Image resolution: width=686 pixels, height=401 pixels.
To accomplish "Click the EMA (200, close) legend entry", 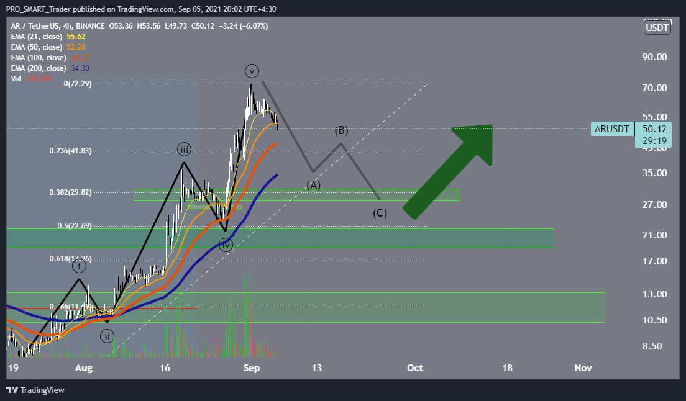I will pos(50,68).
